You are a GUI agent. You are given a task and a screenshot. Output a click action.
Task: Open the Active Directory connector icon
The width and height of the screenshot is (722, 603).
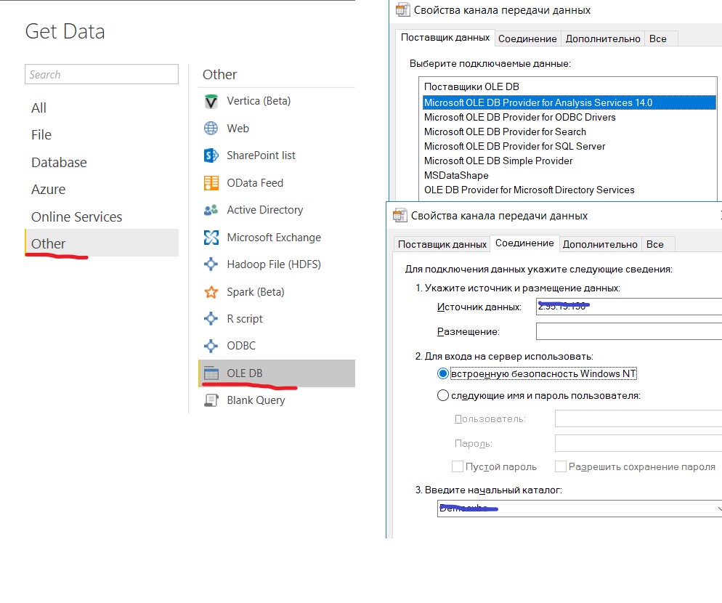point(211,210)
